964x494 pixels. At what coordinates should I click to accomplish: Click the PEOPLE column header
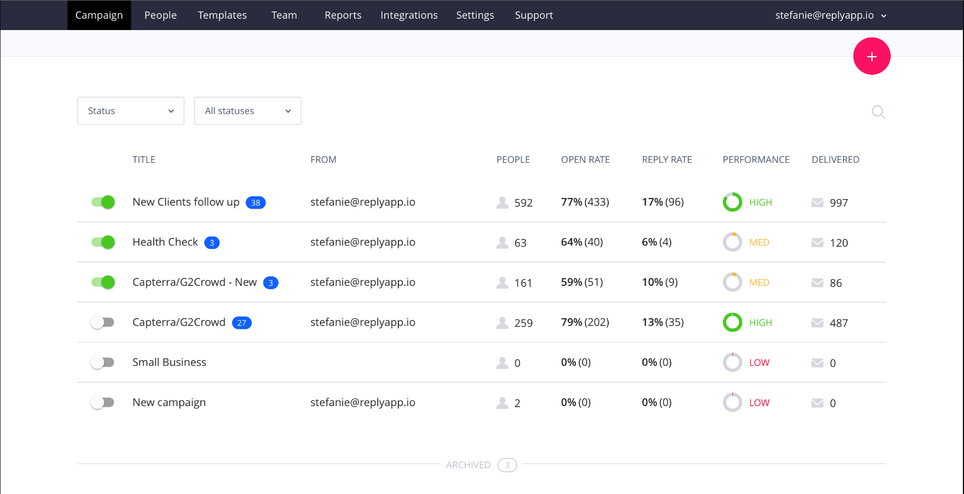pos(513,160)
